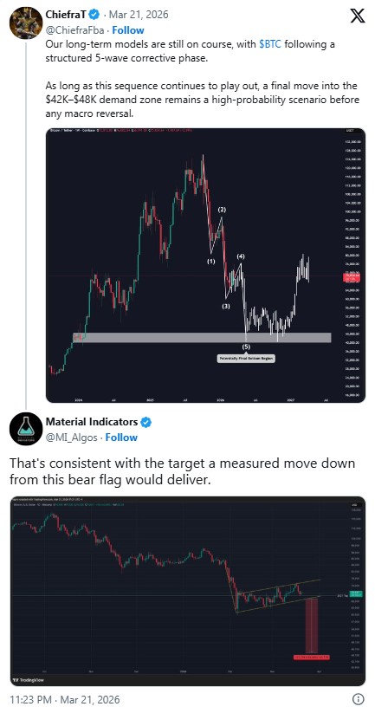Click the X logo icon

358,16
